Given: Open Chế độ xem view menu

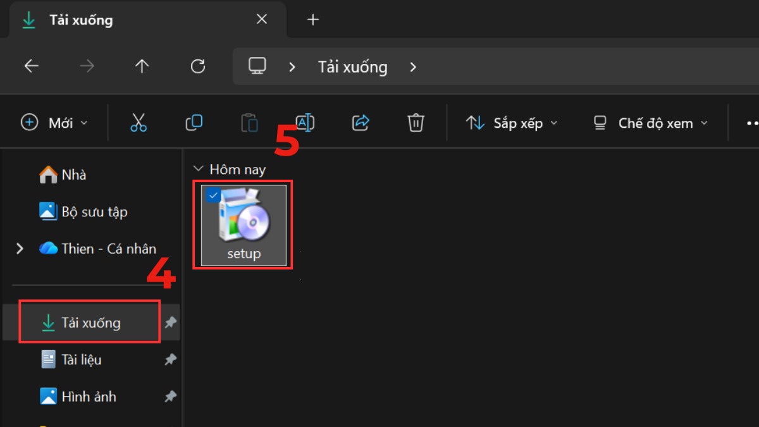Looking at the screenshot, I should (650, 123).
